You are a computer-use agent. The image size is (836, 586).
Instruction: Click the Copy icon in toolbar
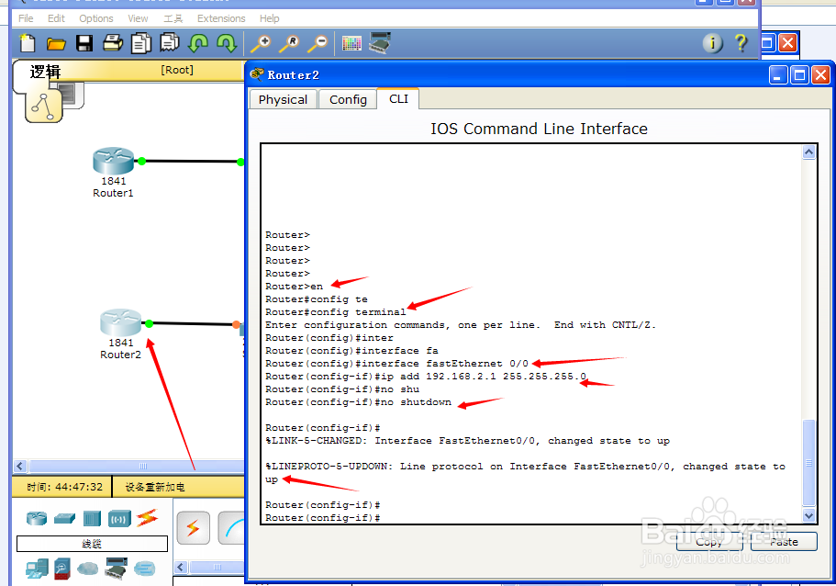(140, 43)
